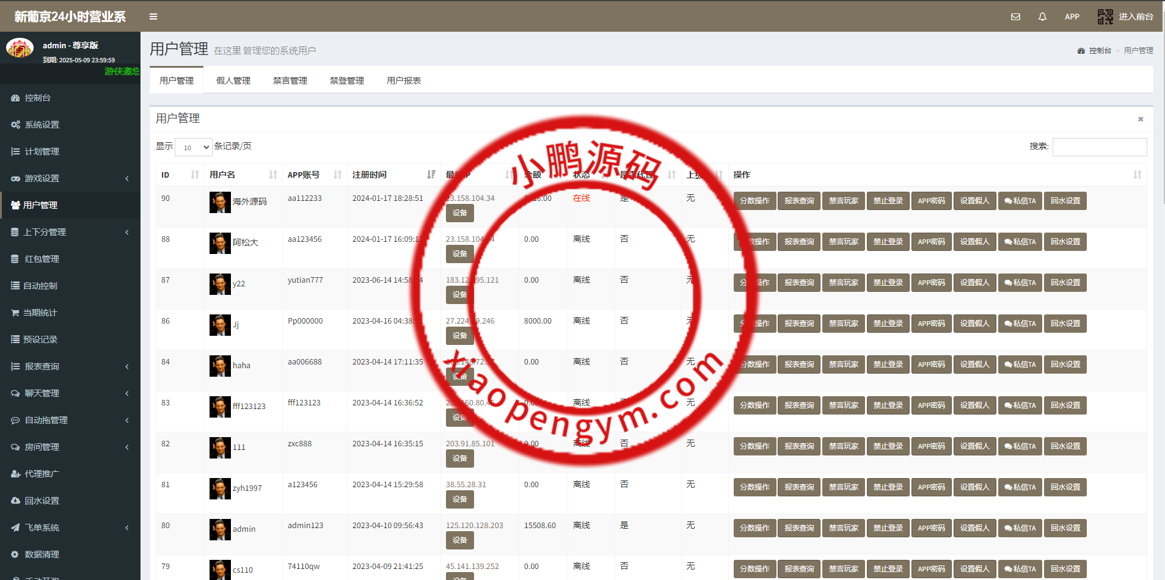This screenshot has width=1165, height=580.
Task: Switch to the 假人管理 tab
Action: pyautogui.click(x=233, y=81)
